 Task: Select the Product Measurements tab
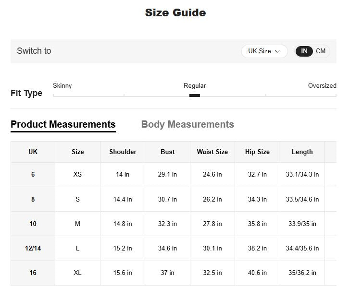[63, 124]
